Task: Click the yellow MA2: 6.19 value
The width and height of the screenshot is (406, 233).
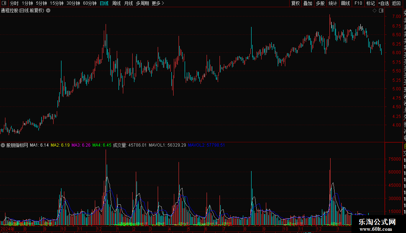Action: click(60, 145)
